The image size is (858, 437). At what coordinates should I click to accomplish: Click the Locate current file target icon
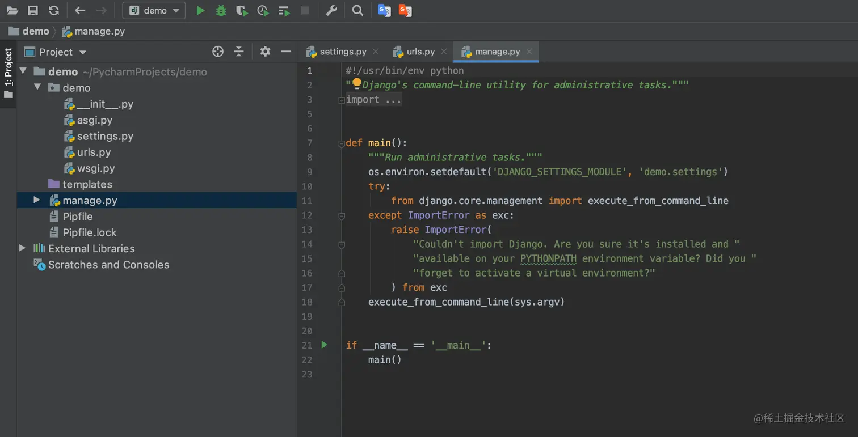(218, 52)
